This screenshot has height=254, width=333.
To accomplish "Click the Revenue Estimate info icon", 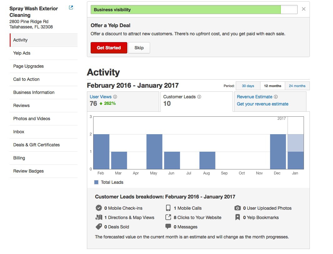I will (276, 97).
